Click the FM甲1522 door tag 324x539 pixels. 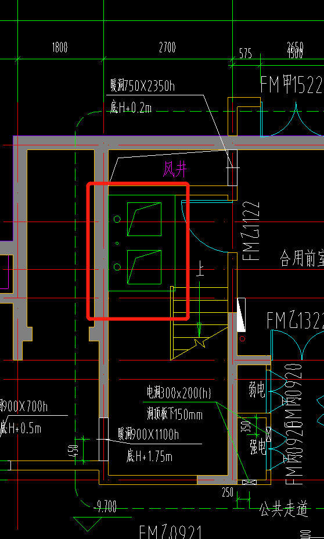coord(291,84)
